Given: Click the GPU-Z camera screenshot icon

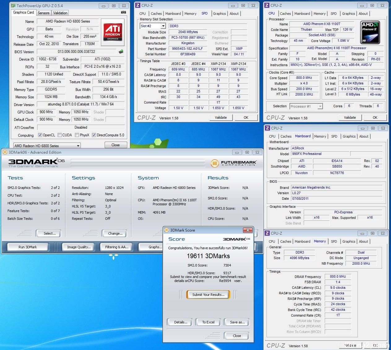Looking at the screenshot, I should [x=124, y=12].
